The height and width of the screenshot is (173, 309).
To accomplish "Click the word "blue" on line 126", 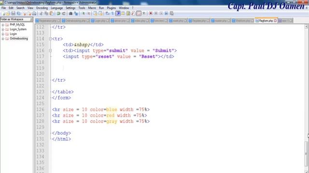I will [112, 110].
